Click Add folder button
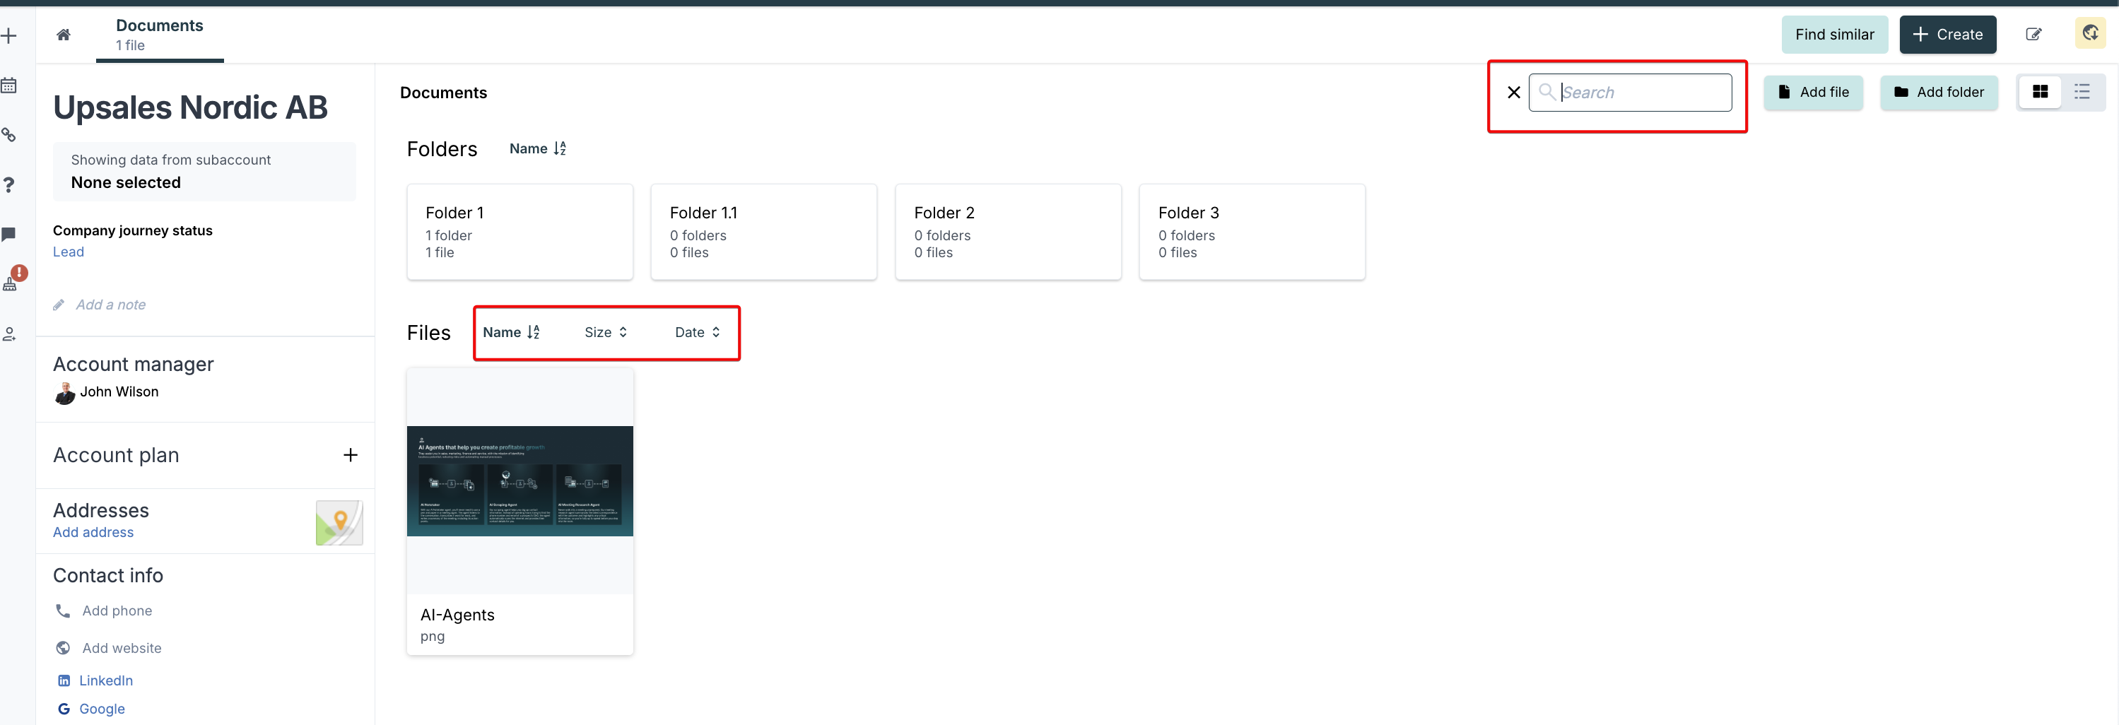Viewport: 2119px width, 725px height. (1939, 92)
